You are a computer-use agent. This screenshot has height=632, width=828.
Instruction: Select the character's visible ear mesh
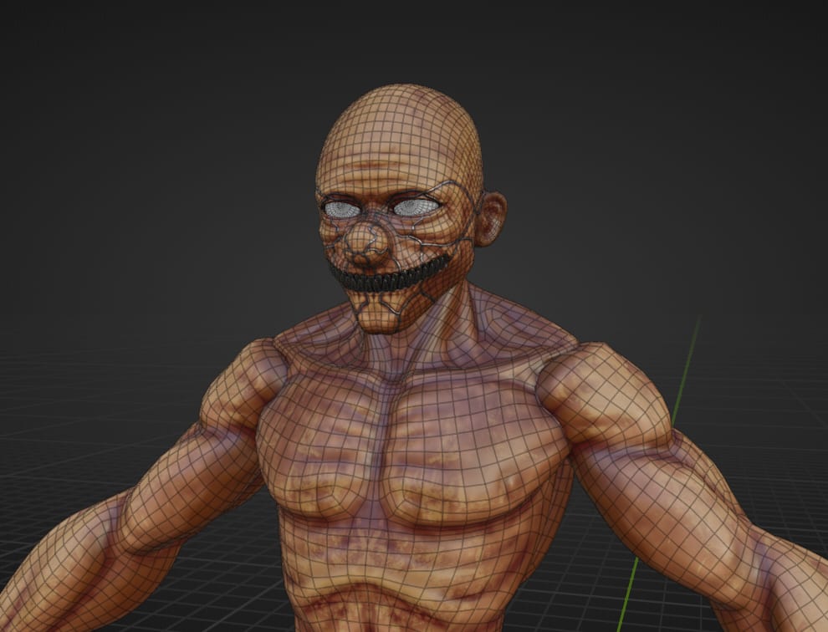click(490, 218)
